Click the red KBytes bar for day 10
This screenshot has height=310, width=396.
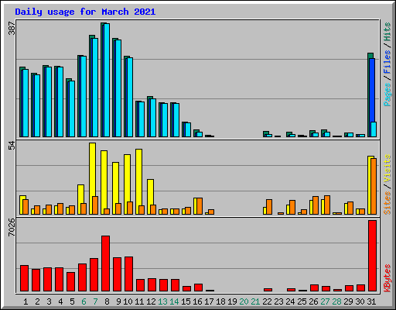(x=128, y=274)
